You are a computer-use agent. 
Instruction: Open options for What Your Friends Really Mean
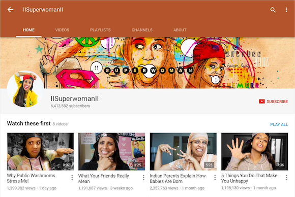(143, 178)
